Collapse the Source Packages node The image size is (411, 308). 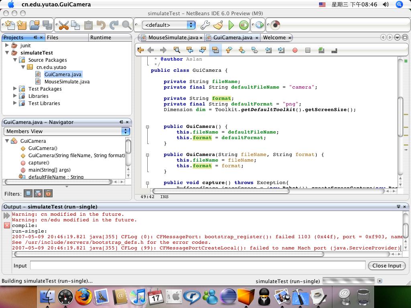pos(15,60)
